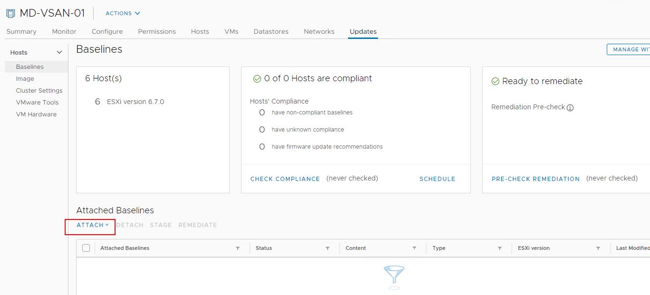Screen dimensions: 650x295
Task: Click 'have non-compliant baselines' text
Action: click(x=312, y=113)
